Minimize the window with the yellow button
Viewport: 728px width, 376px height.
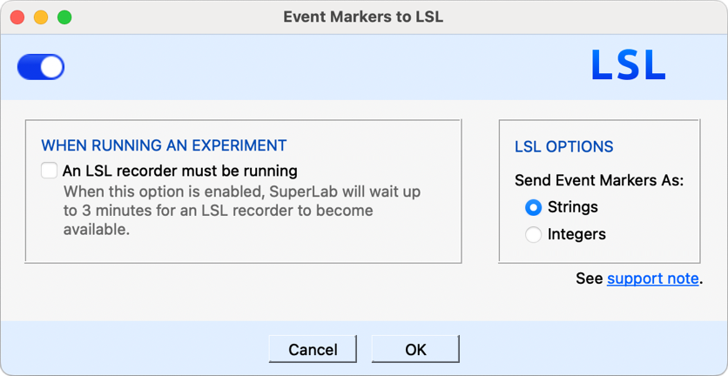point(40,17)
